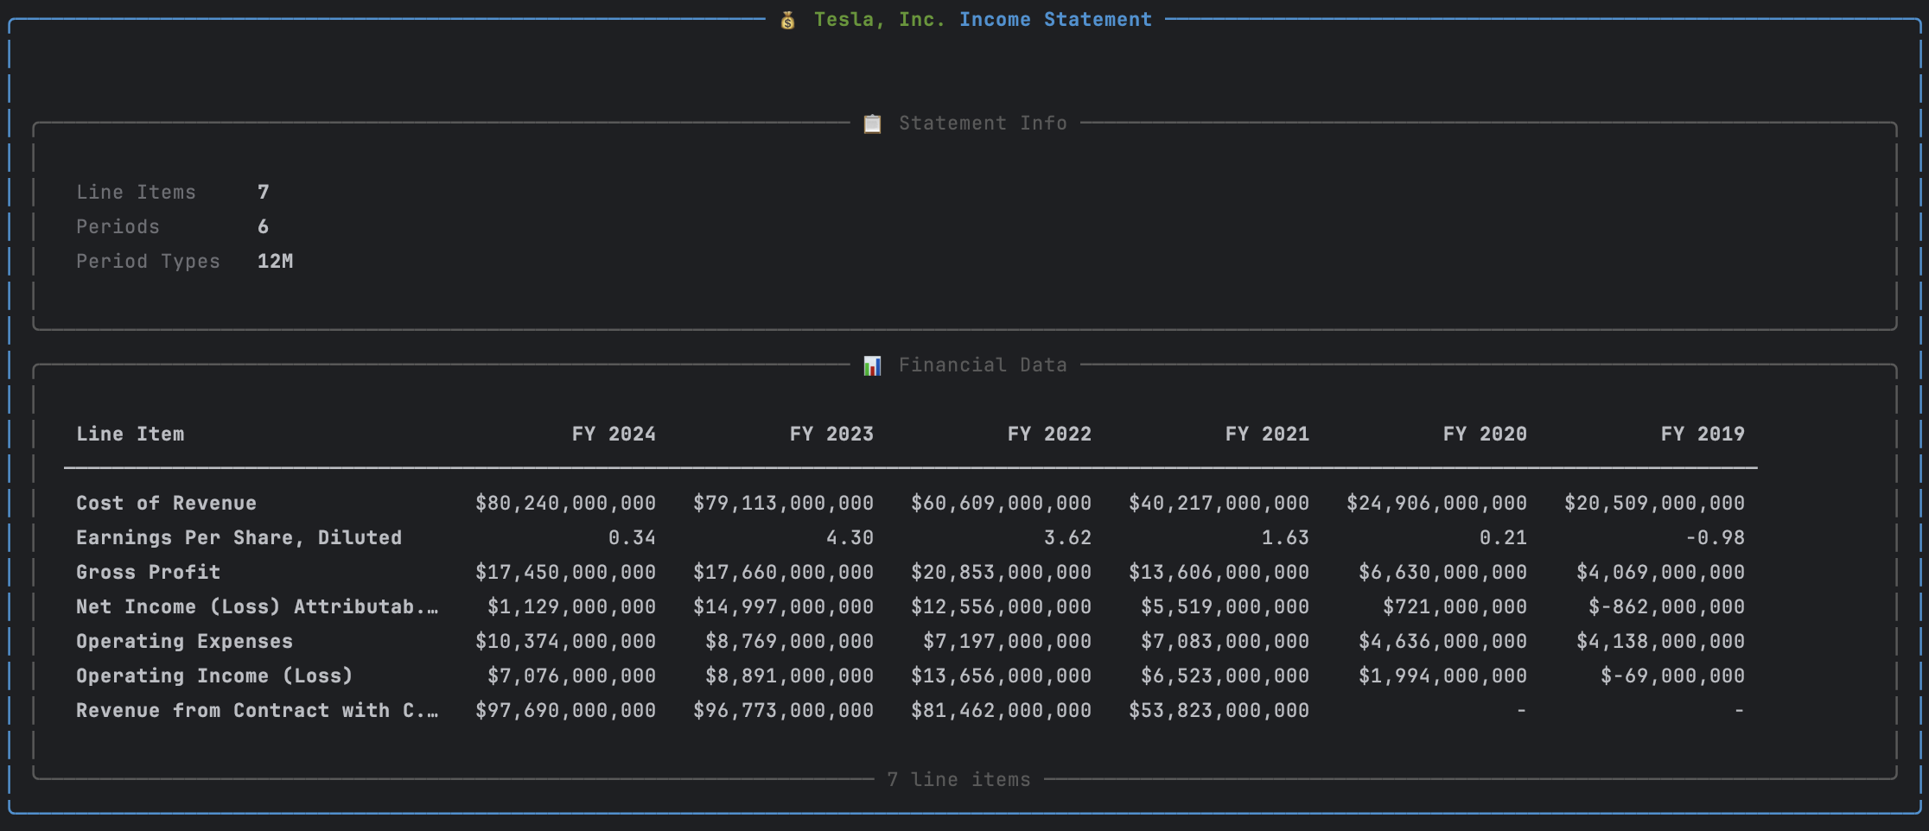Screen dimensions: 1929x831
Task: Click Cost of Revenue FY 2021 value $40,217,000,000
Action: (x=1219, y=503)
